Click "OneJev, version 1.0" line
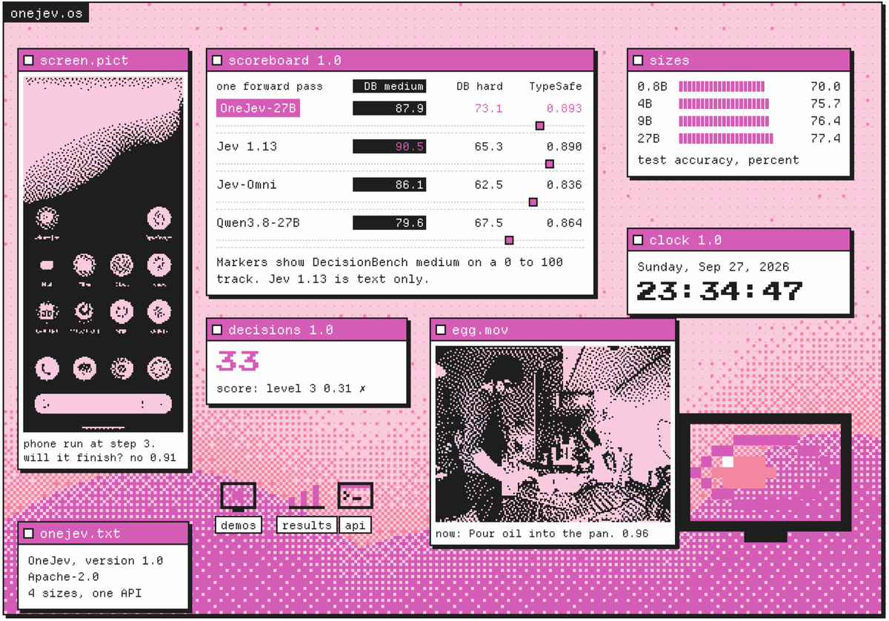889x621 pixels. click(96, 560)
